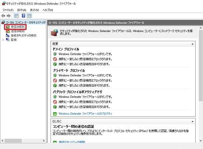
Task: Click the root node firewall icon in tree
Action: [3, 22]
